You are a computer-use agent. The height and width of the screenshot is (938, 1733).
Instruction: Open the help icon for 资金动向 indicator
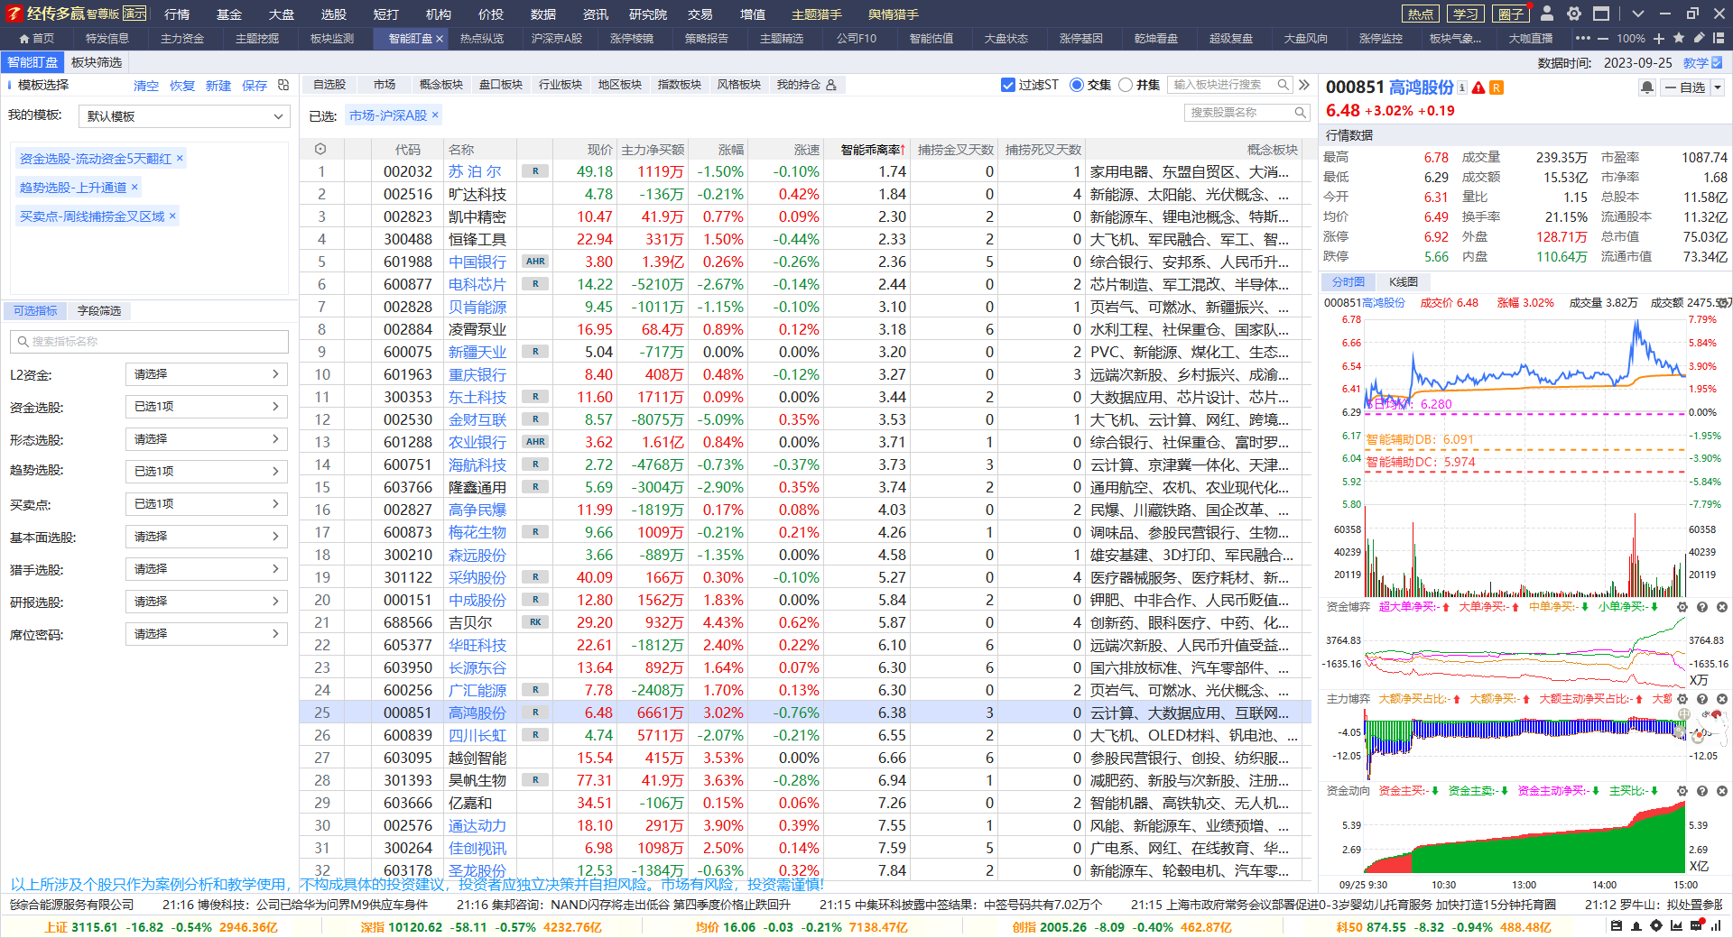pyautogui.click(x=1702, y=791)
